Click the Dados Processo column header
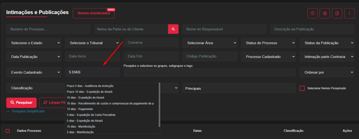The width and height of the screenshot is (359, 139). pyautogui.click(x=29, y=131)
